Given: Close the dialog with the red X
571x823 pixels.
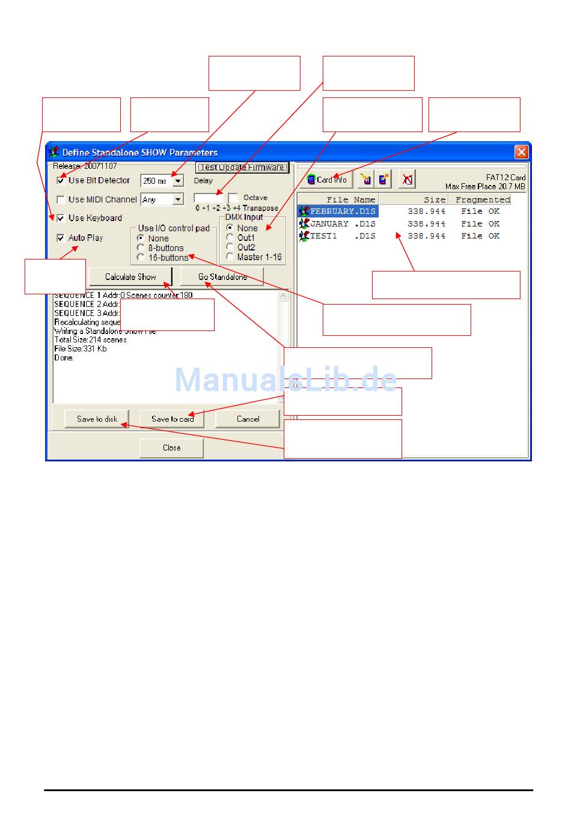Looking at the screenshot, I should pyautogui.click(x=521, y=152).
